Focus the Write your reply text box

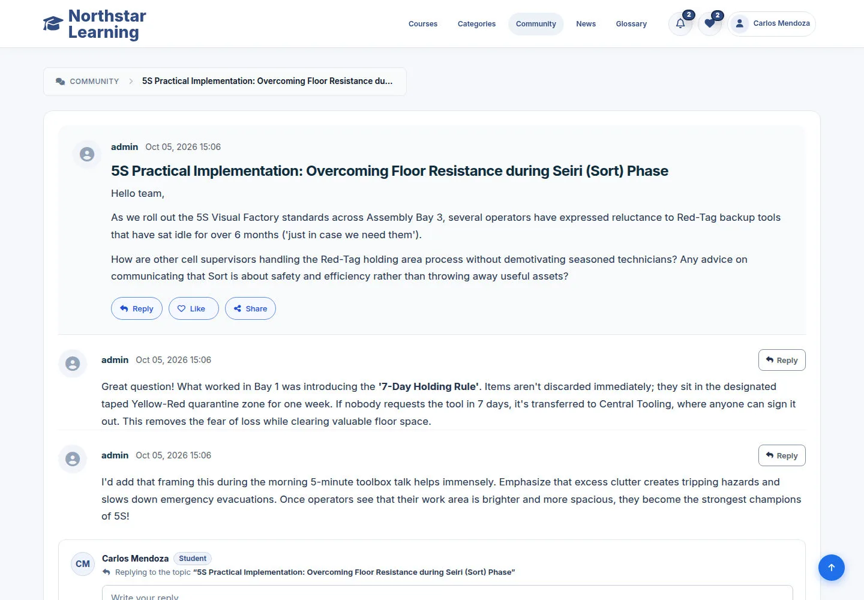[x=447, y=593]
